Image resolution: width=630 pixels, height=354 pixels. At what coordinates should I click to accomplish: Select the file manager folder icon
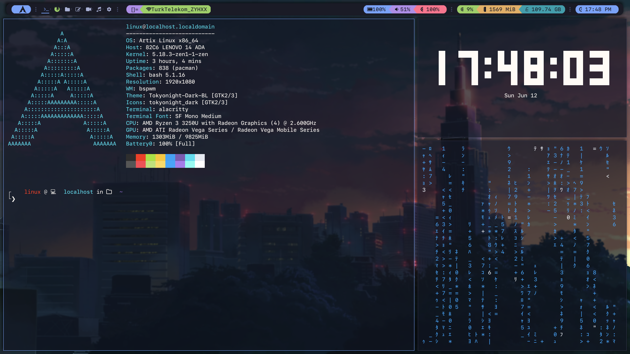[x=68, y=10]
